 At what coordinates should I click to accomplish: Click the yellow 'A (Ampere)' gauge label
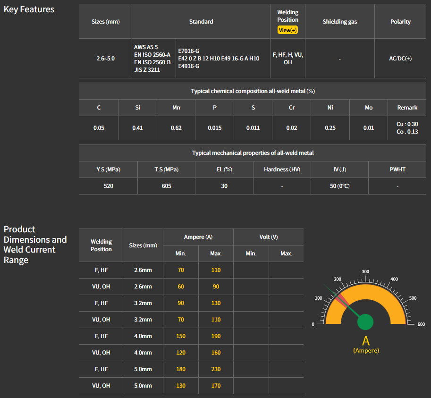[x=366, y=344]
